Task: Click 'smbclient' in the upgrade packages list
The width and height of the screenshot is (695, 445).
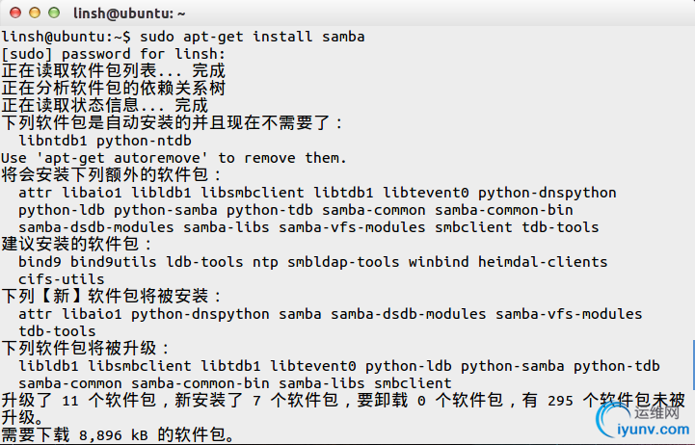Action: click(x=413, y=383)
